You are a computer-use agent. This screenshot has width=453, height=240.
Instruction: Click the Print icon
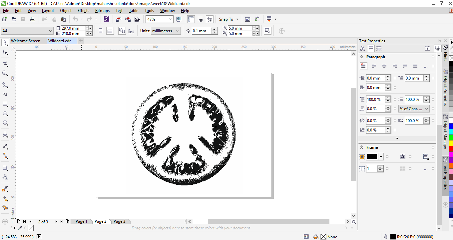click(x=33, y=19)
